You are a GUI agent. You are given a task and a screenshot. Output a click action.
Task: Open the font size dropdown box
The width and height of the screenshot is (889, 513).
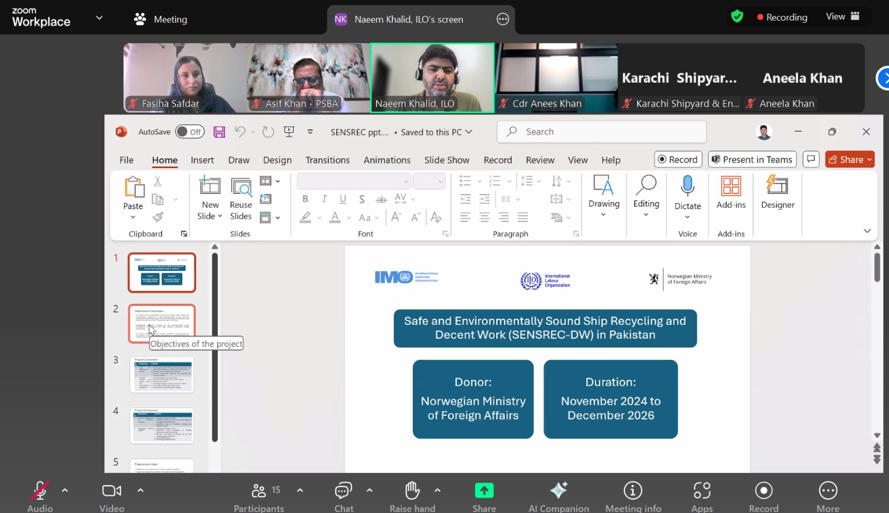429,181
